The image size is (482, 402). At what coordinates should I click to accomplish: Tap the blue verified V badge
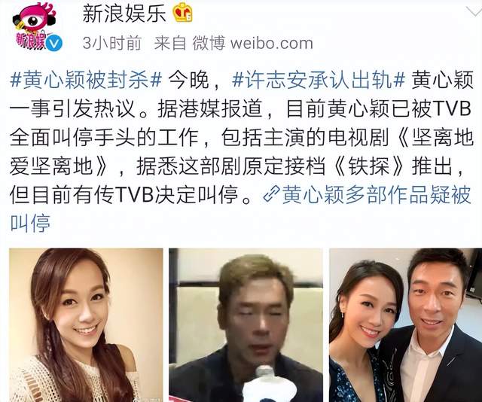click(54, 43)
